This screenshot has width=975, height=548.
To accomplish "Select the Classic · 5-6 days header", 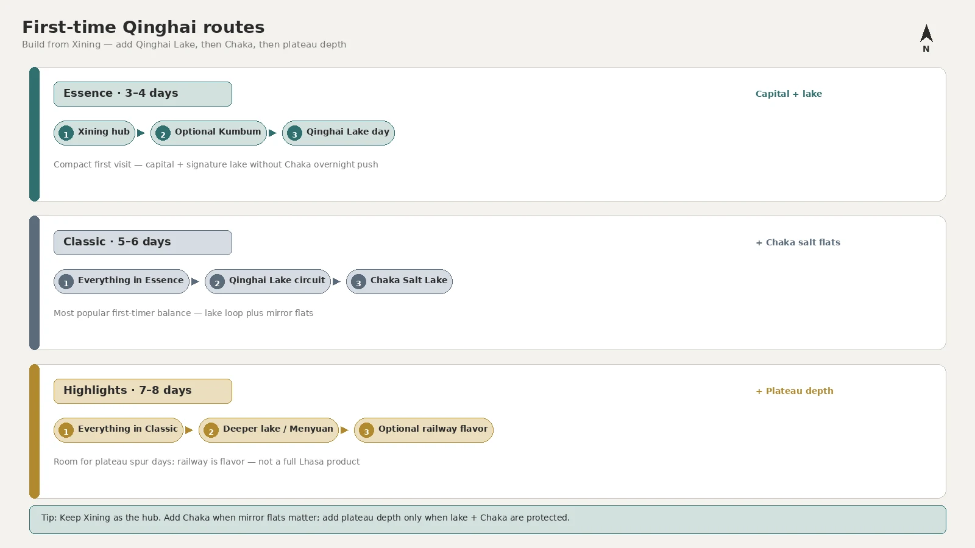I will (143, 242).
